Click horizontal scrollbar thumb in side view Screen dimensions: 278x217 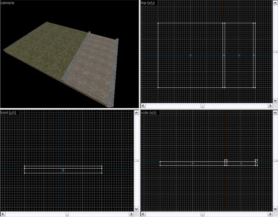202,214
